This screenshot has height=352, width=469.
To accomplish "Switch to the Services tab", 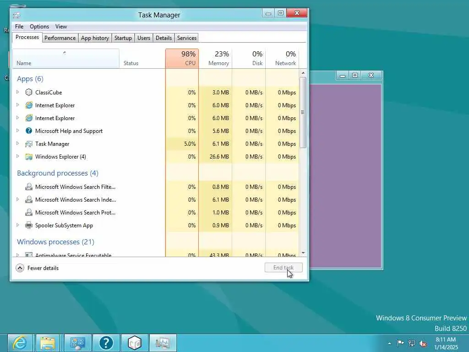I will (x=187, y=38).
